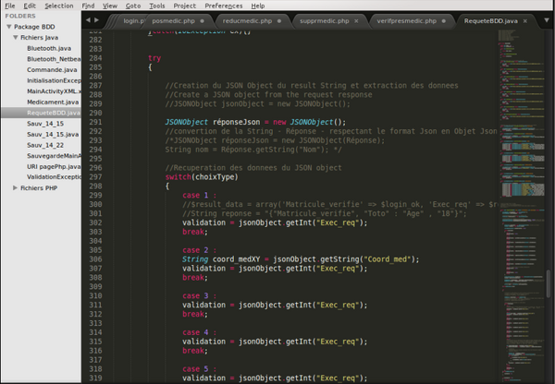This screenshot has width=555, height=384.
Task: Select Medicament.java in the sidebar
Action: pos(54,102)
